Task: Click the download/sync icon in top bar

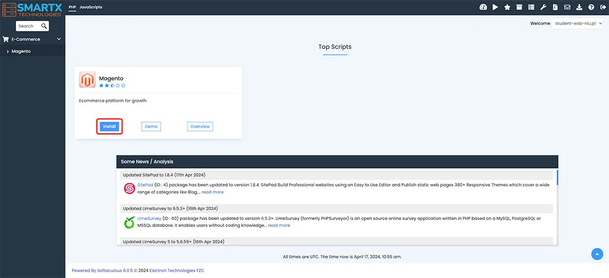Action: click(579, 7)
